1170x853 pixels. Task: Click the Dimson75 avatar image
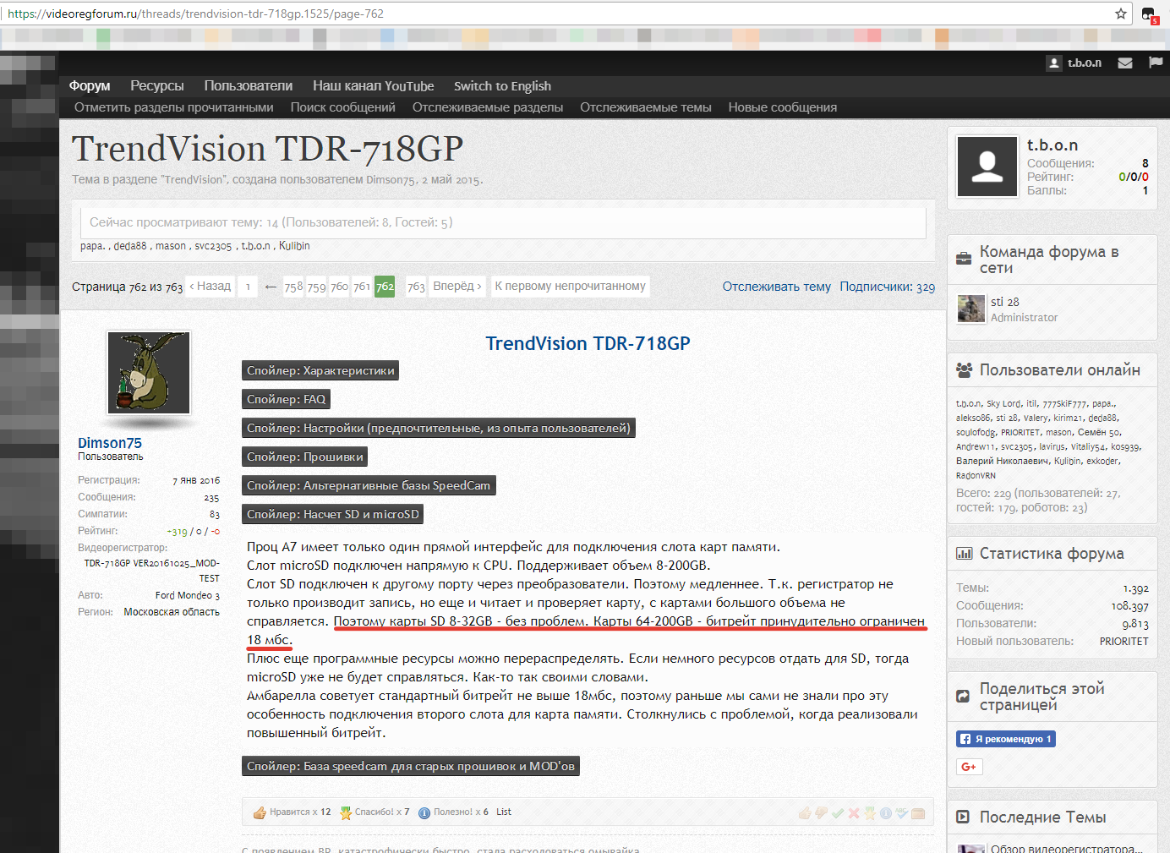149,372
